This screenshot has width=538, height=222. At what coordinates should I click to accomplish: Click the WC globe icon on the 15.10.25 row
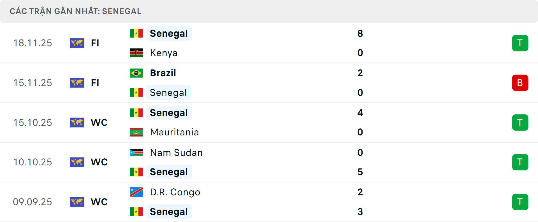click(77, 122)
